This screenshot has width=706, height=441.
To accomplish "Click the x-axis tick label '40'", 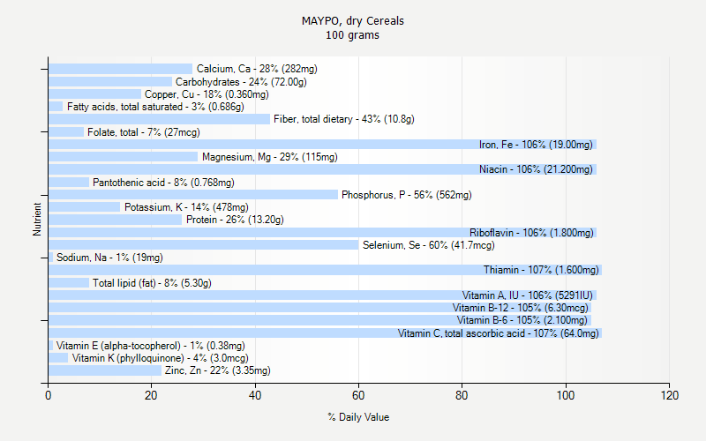I will click(x=255, y=395).
